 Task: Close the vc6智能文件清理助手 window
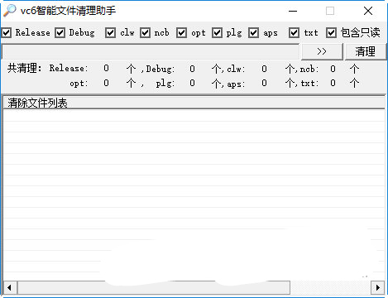368,11
